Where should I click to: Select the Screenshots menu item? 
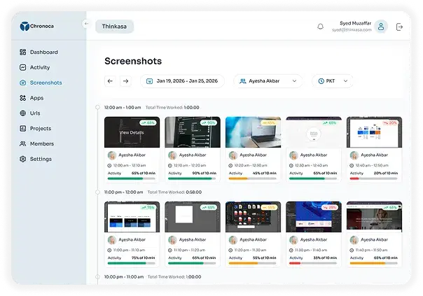pos(41,83)
